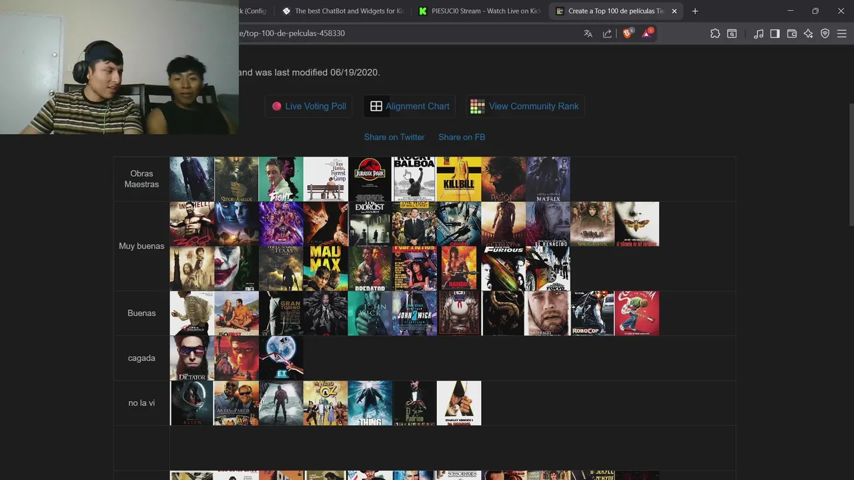Image resolution: width=854 pixels, height=480 pixels.
Task: Open the extensions puzzle-piece icon
Action: point(715,33)
